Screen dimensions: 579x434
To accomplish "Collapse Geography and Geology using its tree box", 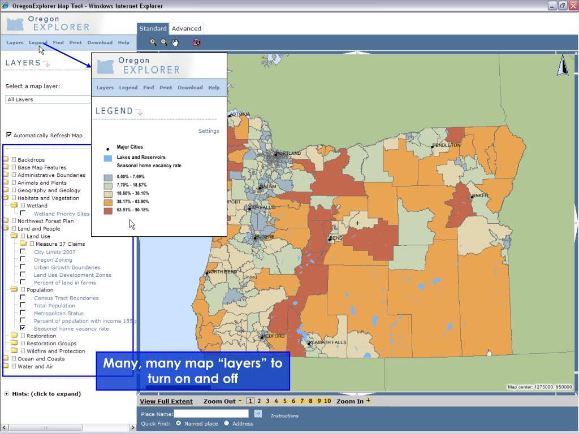I will [x=14, y=190].
